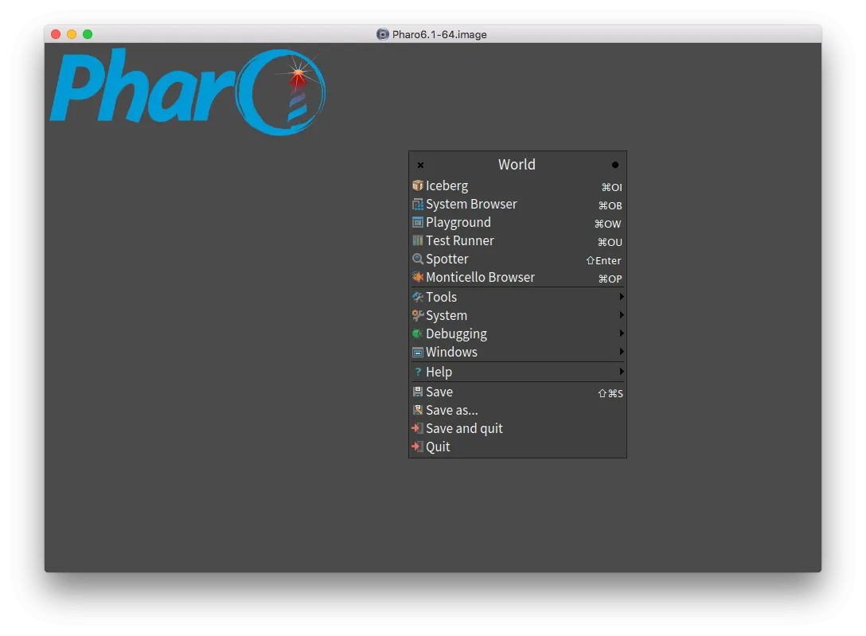The height and width of the screenshot is (636, 866).
Task: Click the Iceberg package icon
Action: click(x=418, y=186)
